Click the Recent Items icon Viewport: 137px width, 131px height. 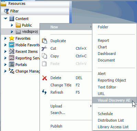pyautogui.click(x=12, y=52)
